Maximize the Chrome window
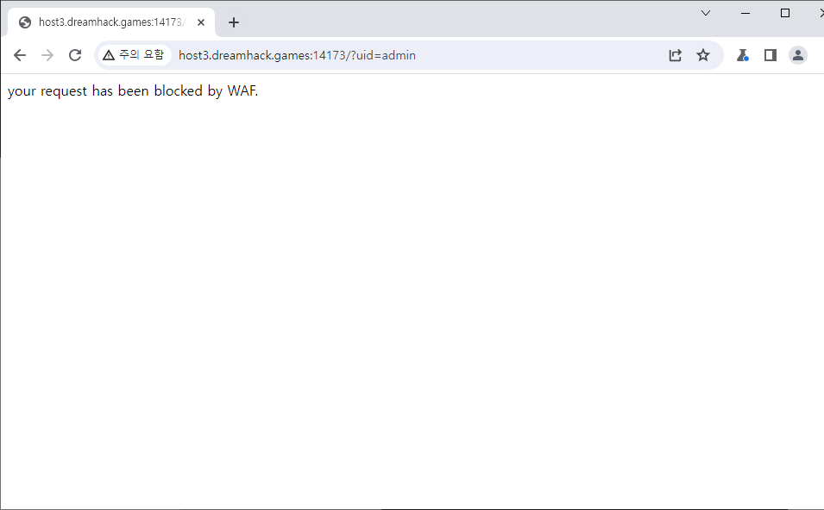The image size is (824, 510). 785,13
